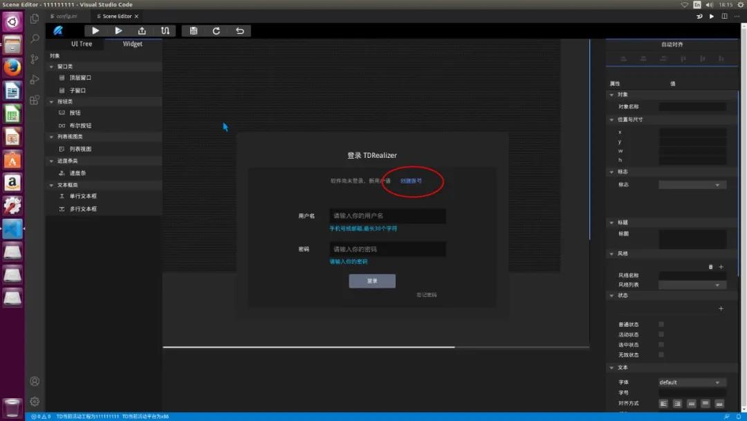The height and width of the screenshot is (421, 747).
Task: Collapse the 窗口类 category in widget list
Action: coord(52,66)
